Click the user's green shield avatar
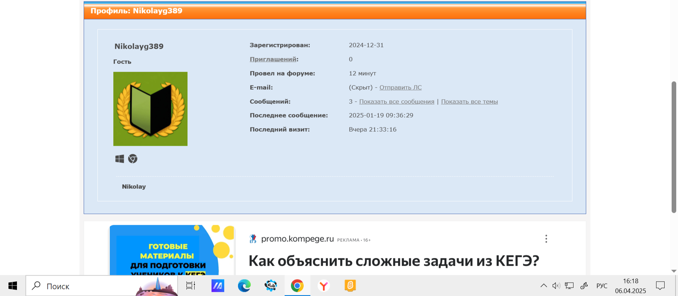The image size is (678, 296). pos(150,109)
